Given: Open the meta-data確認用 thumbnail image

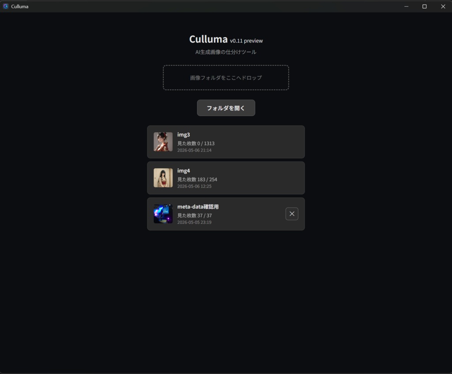Looking at the screenshot, I should [x=163, y=214].
